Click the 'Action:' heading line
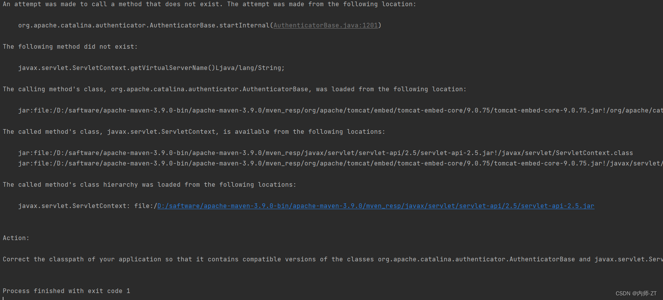The height and width of the screenshot is (300, 663). click(16, 238)
